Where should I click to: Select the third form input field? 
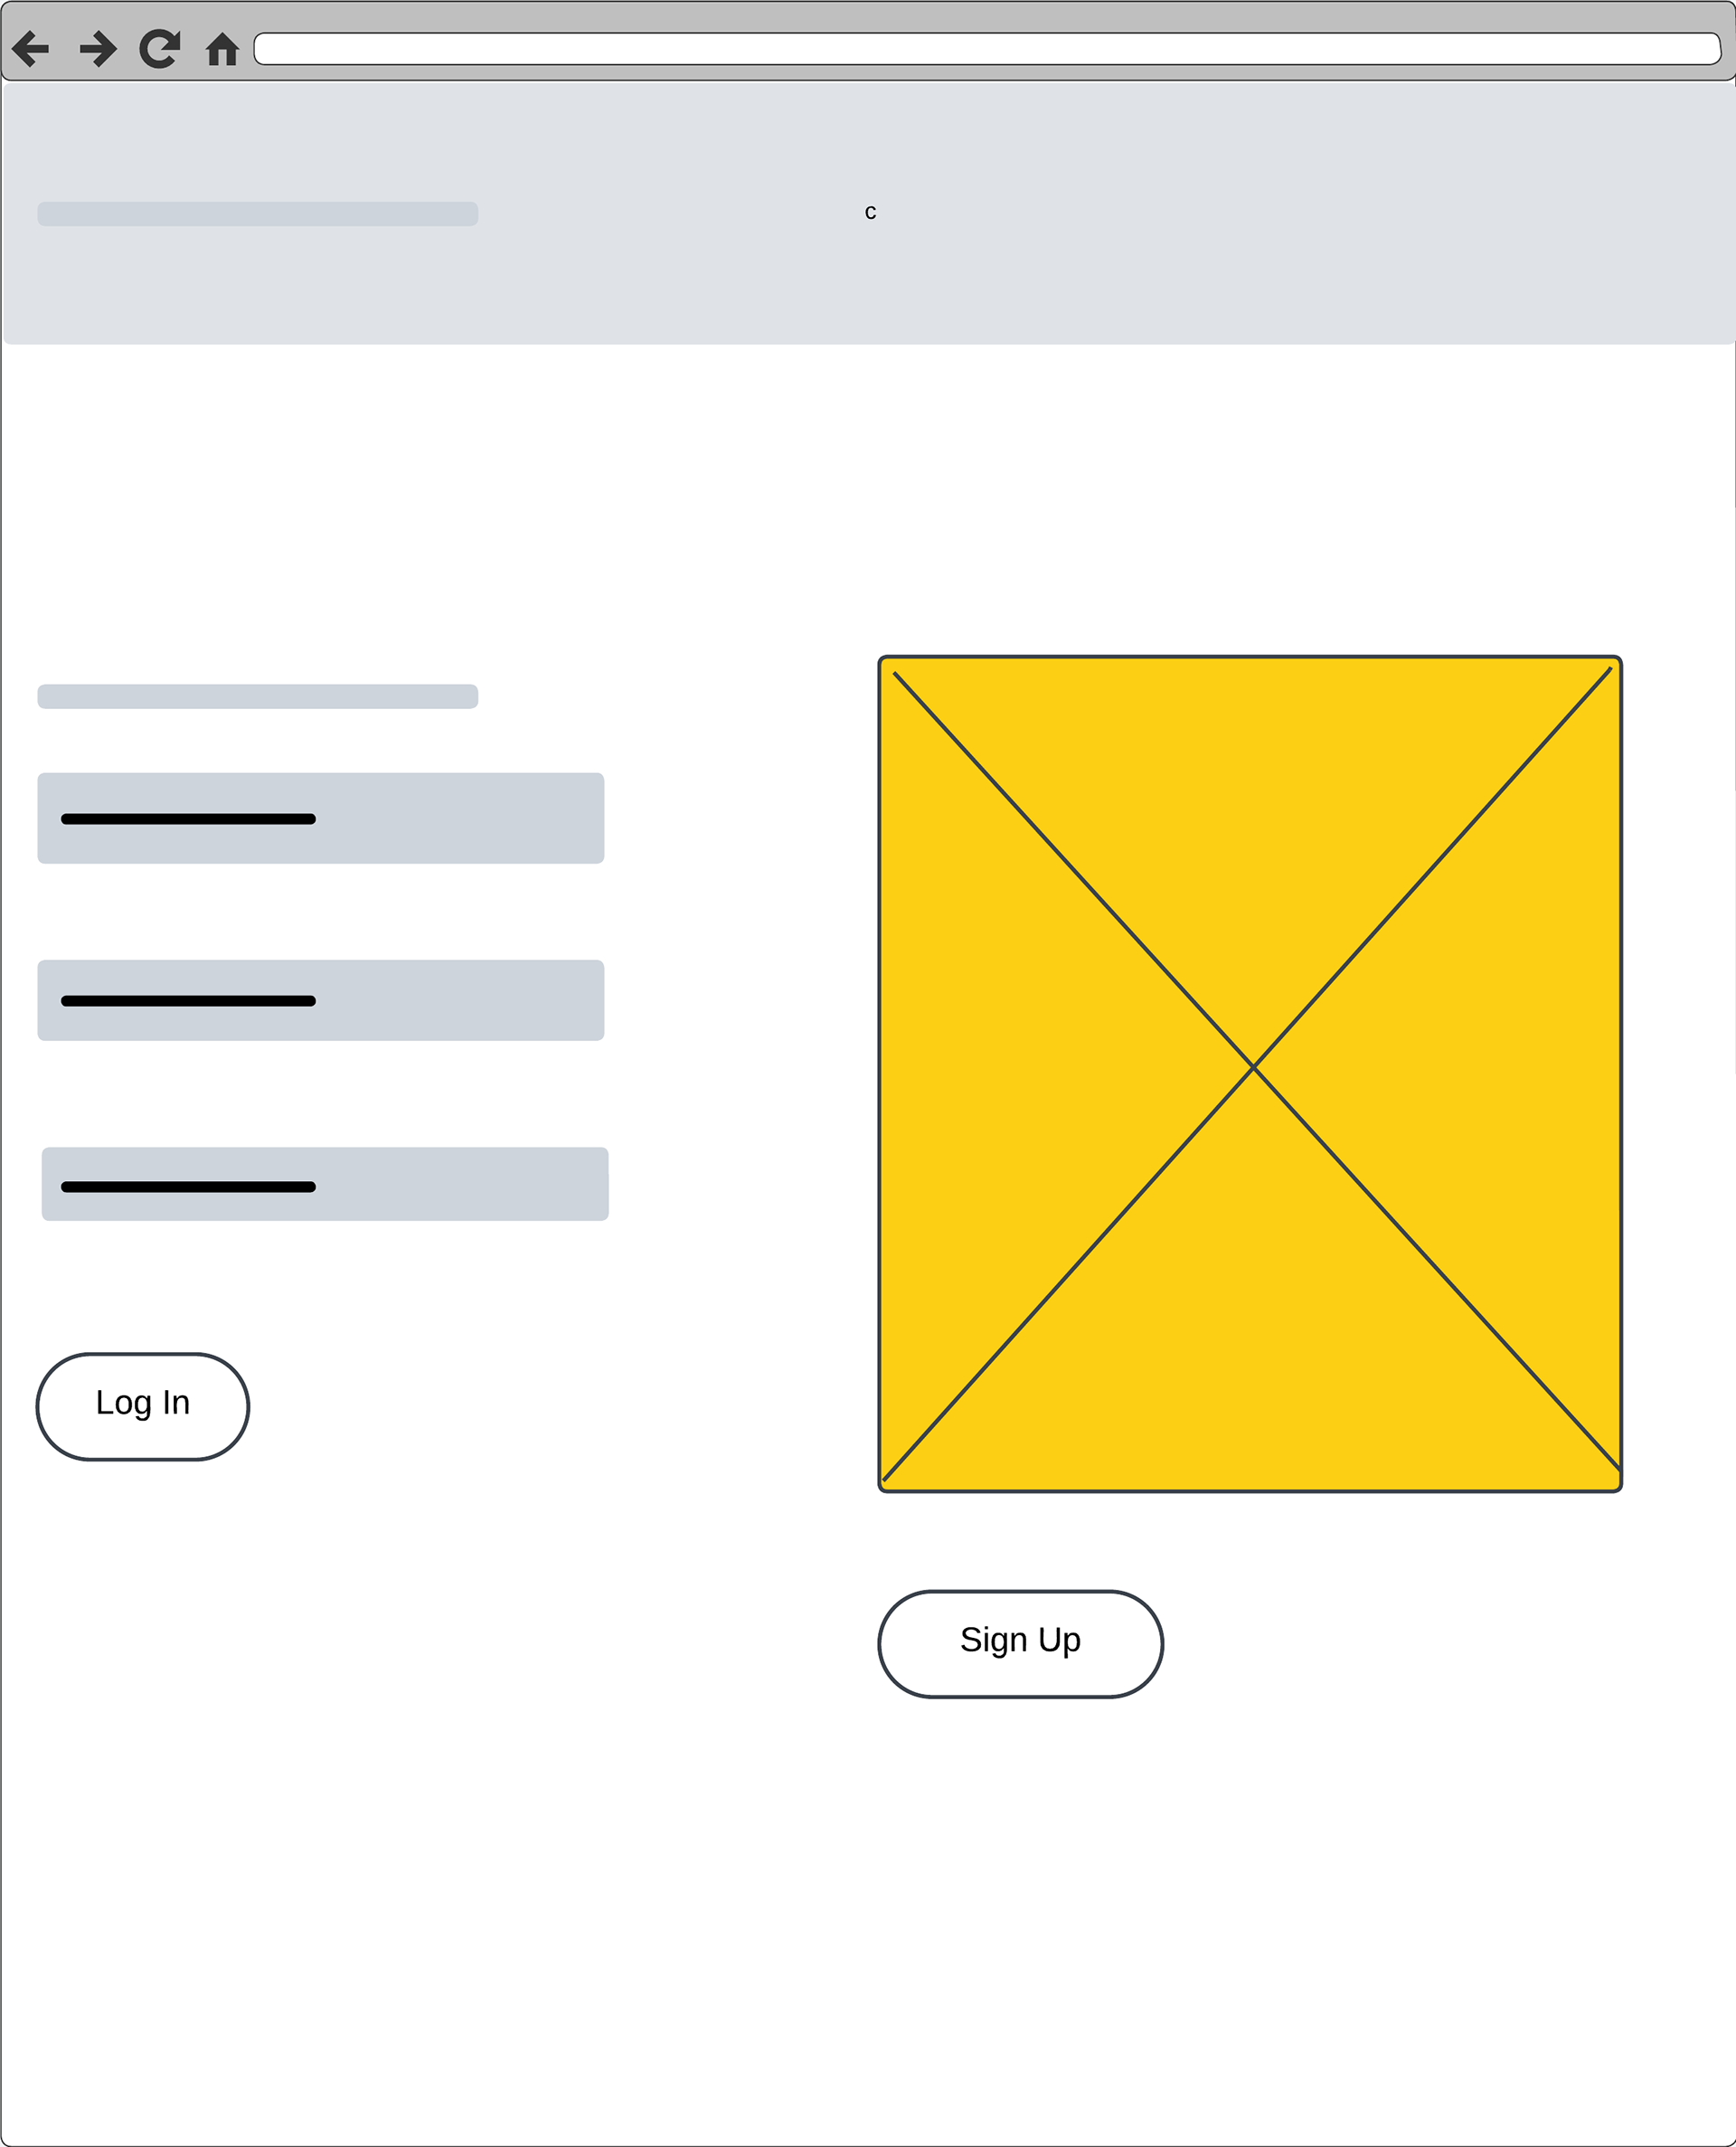coord(325,1184)
